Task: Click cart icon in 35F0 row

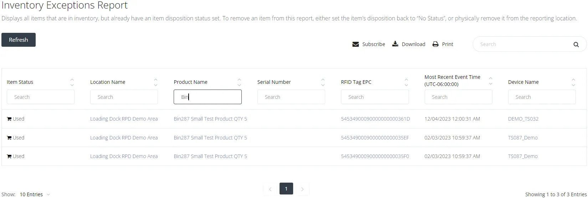Action: [x=9, y=156]
